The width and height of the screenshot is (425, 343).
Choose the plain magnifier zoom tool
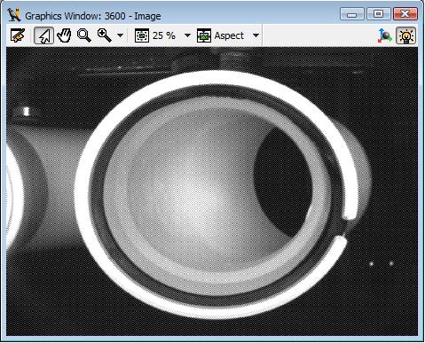click(84, 35)
